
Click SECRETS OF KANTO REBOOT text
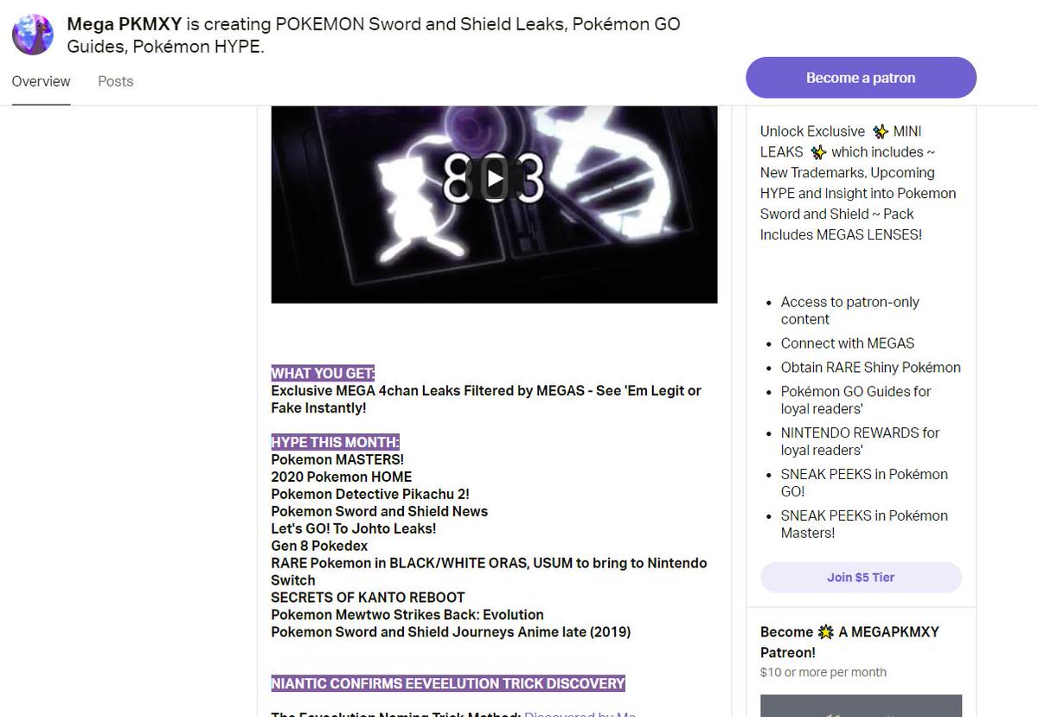(368, 598)
